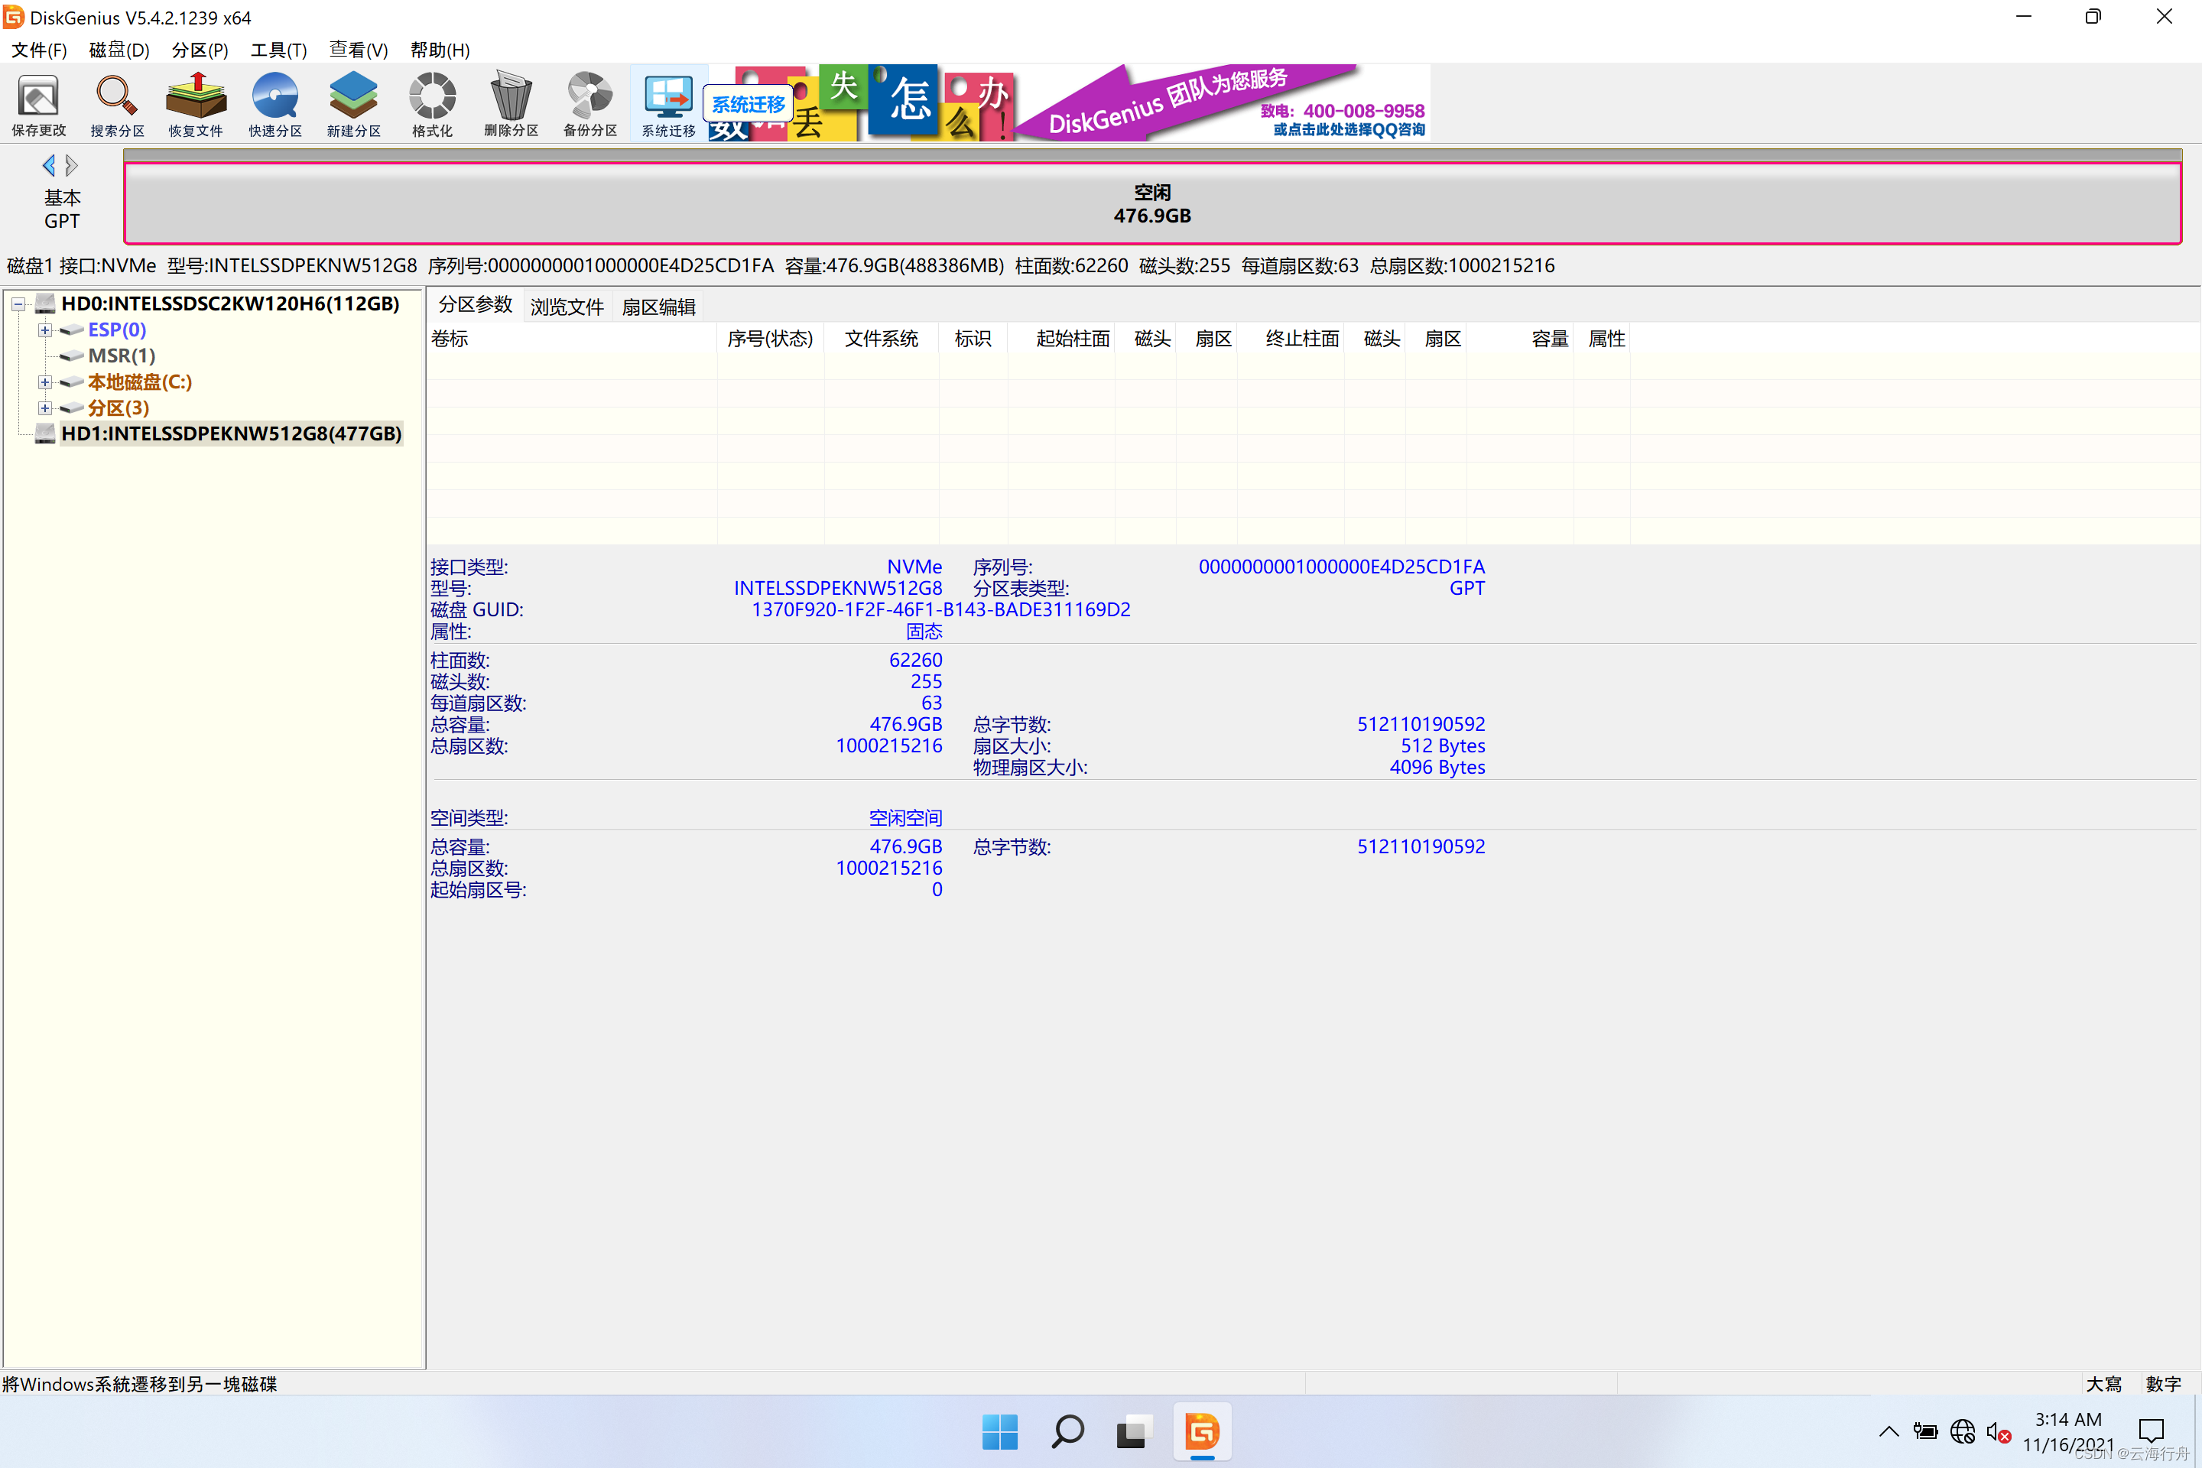
Task: Select the 分区(3) partition label
Action: click(x=118, y=408)
